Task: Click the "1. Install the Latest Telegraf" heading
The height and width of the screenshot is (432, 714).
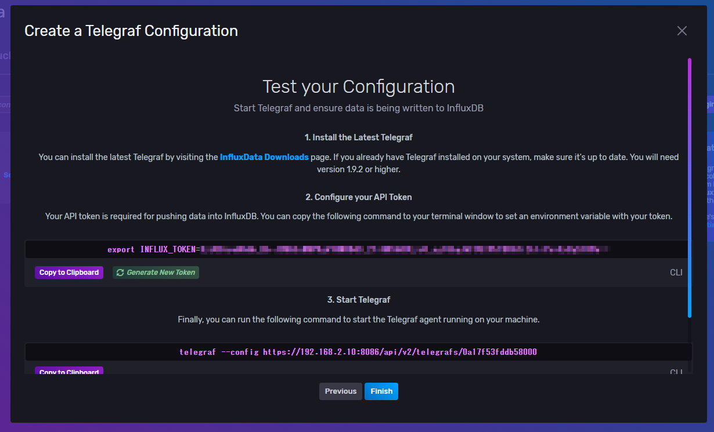Action: [359, 137]
